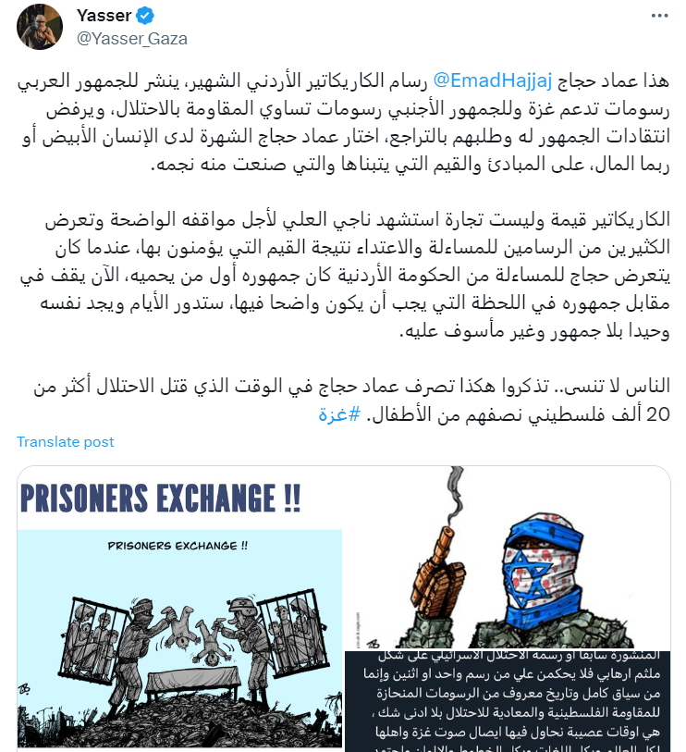Click the first paragraph of the post text

click(x=344, y=122)
